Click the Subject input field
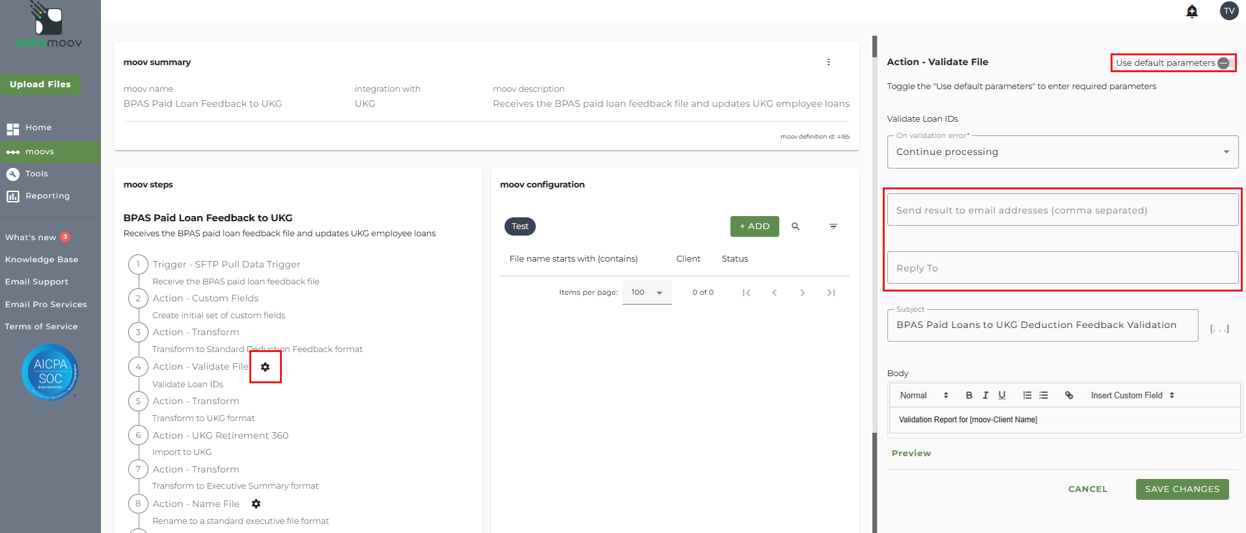The image size is (1246, 533). [1042, 325]
